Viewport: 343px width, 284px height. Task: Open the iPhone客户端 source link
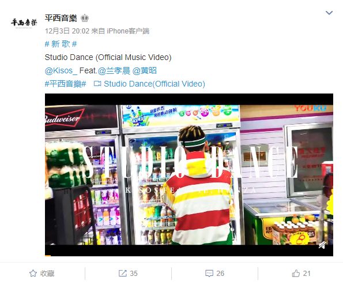tap(128, 31)
